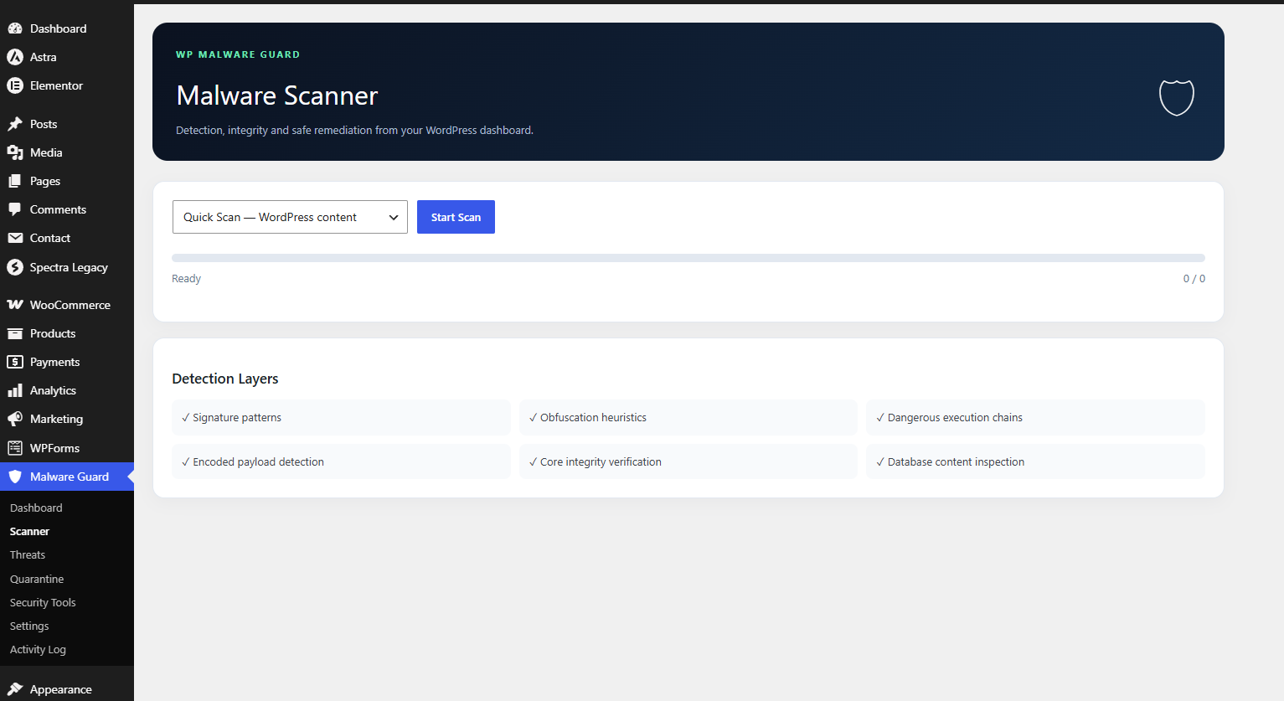1284x701 pixels.
Task: Click the Dashboard gauge icon in sidebar
Action: (15, 28)
